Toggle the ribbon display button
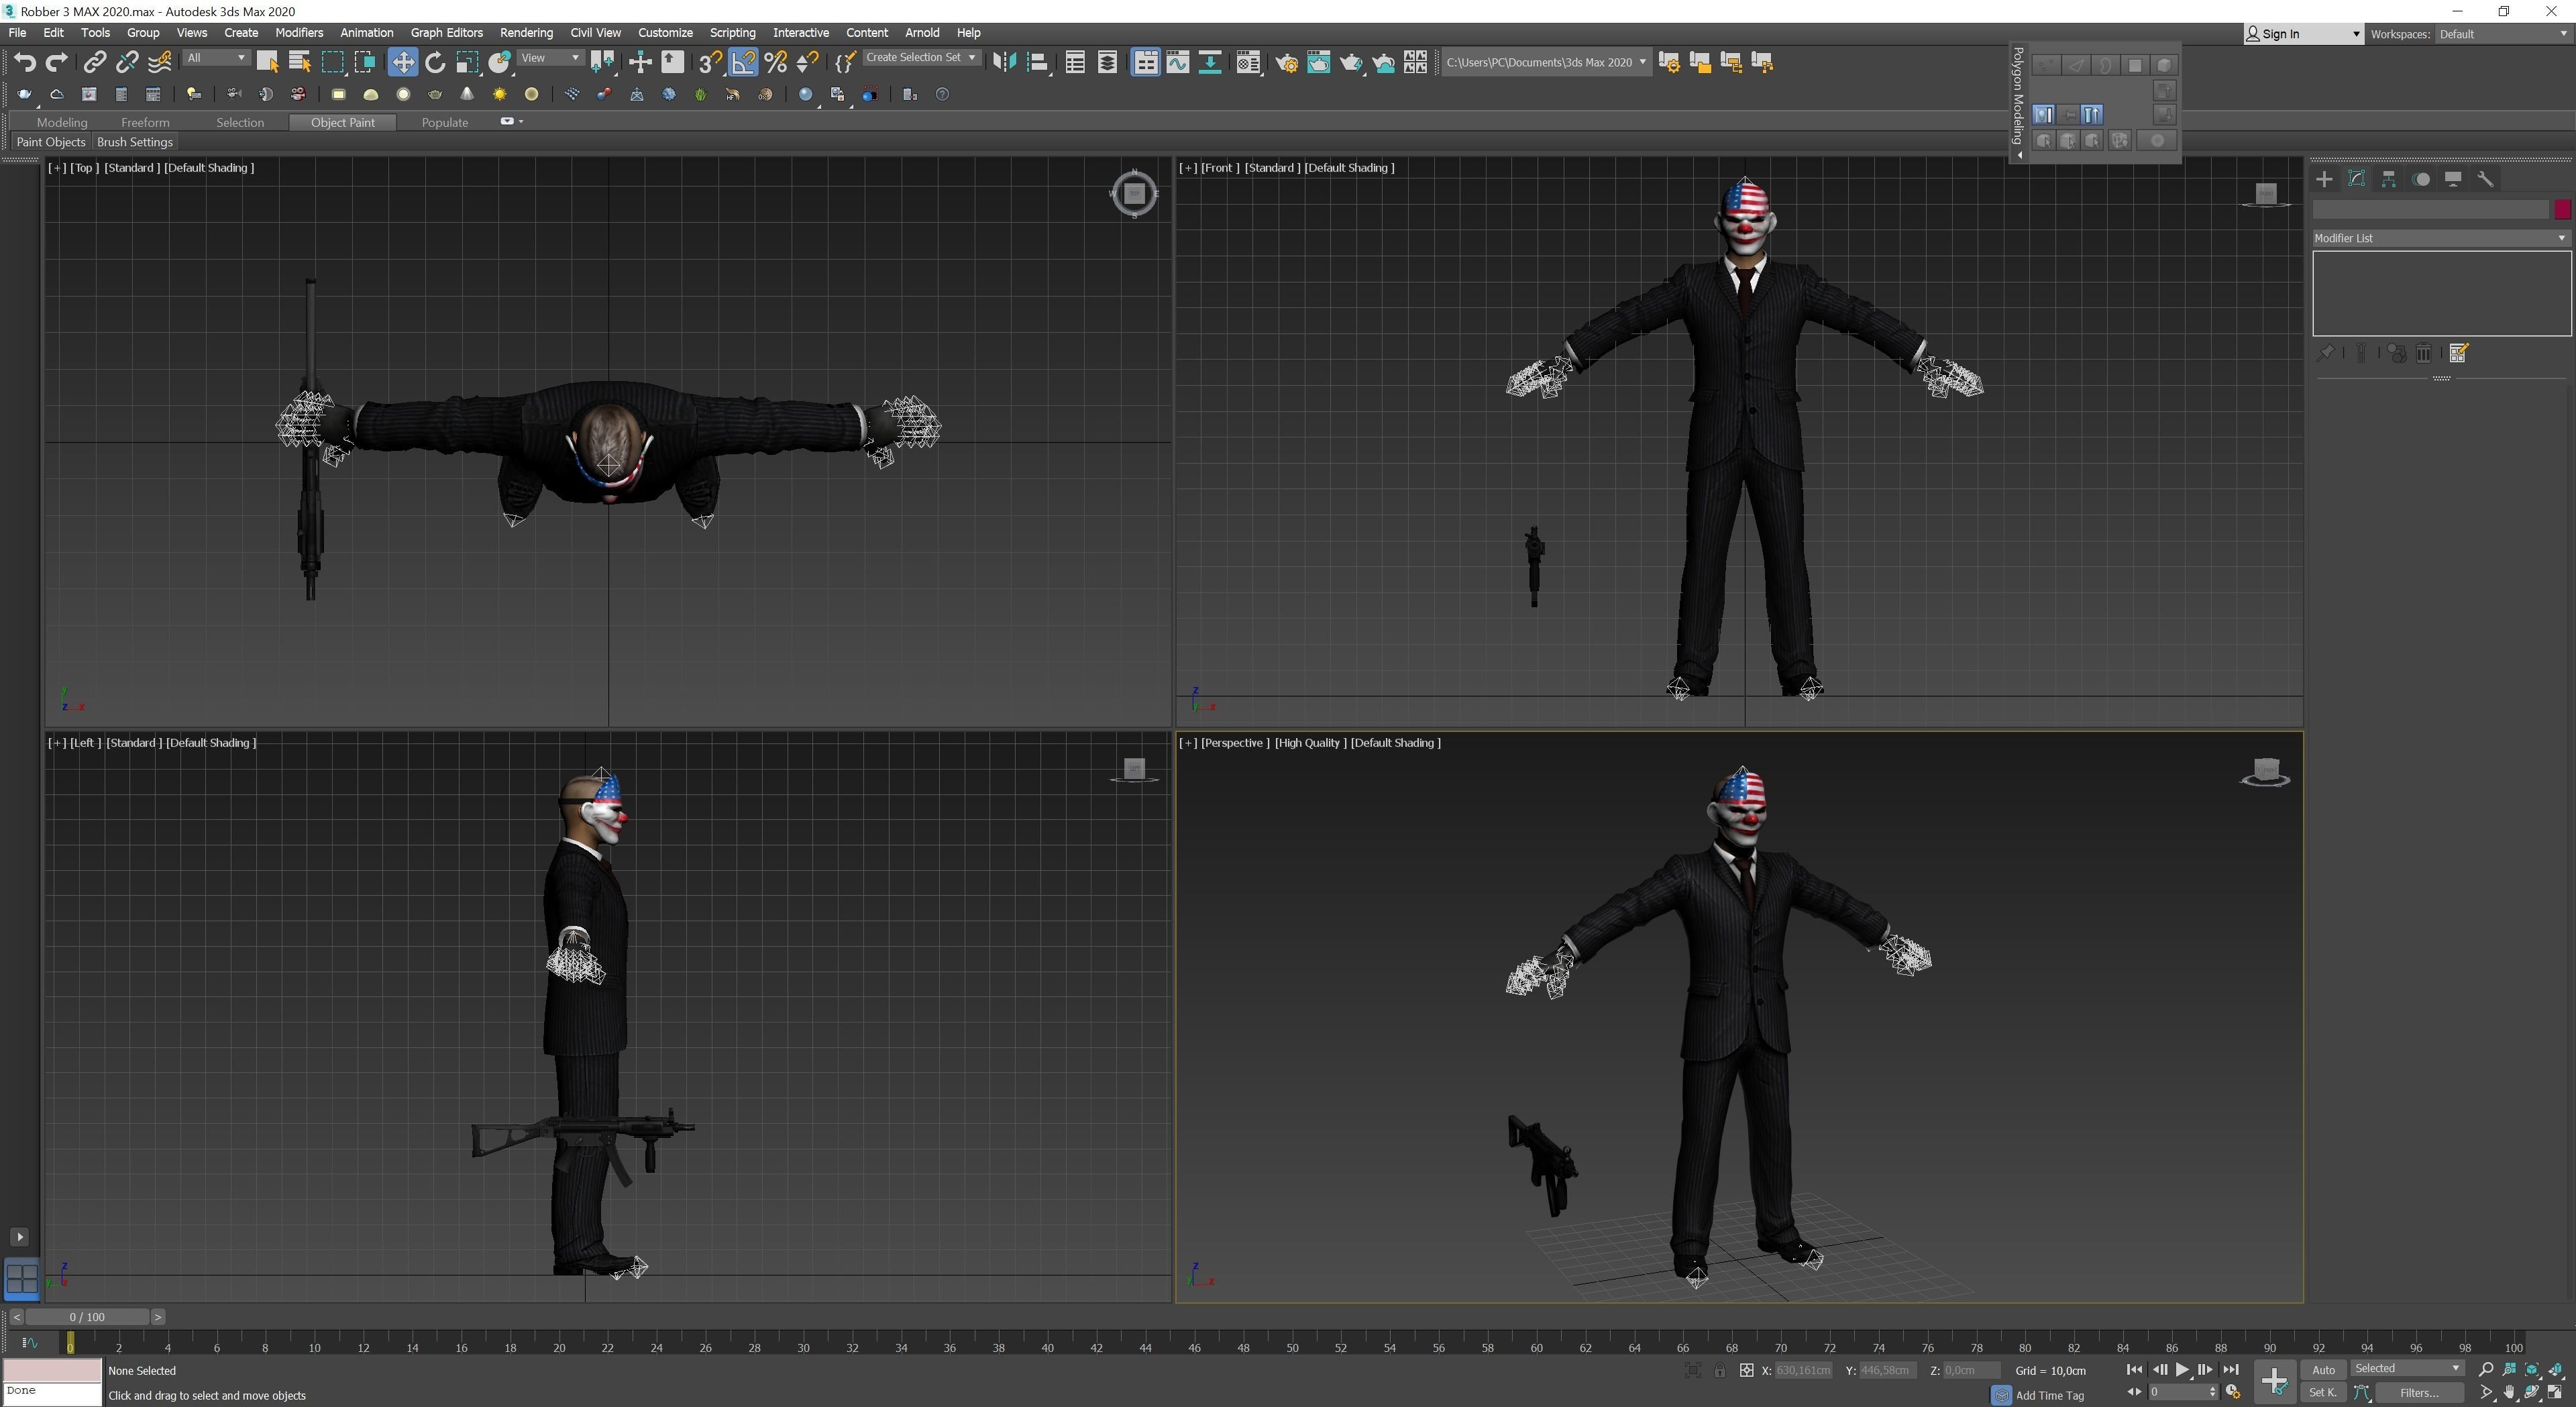The height and width of the screenshot is (1407, 2576). (x=1145, y=62)
